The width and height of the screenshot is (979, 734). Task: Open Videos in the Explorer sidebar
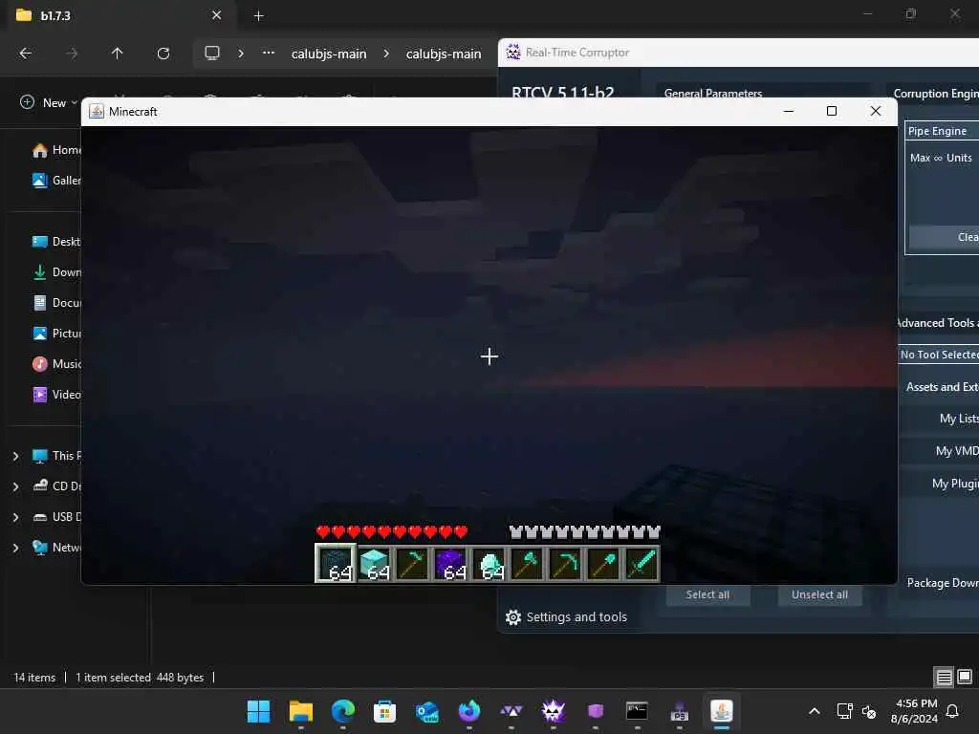point(56,395)
